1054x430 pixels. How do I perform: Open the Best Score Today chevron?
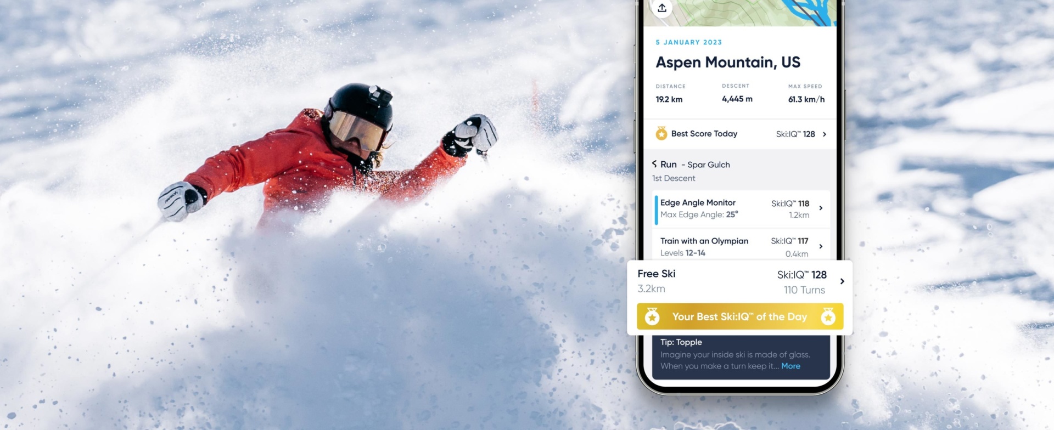pos(825,134)
